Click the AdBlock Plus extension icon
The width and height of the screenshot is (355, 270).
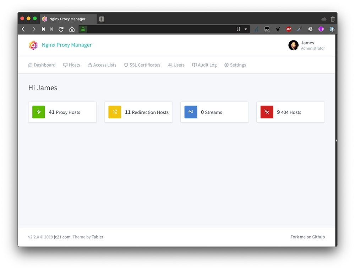tap(289, 29)
